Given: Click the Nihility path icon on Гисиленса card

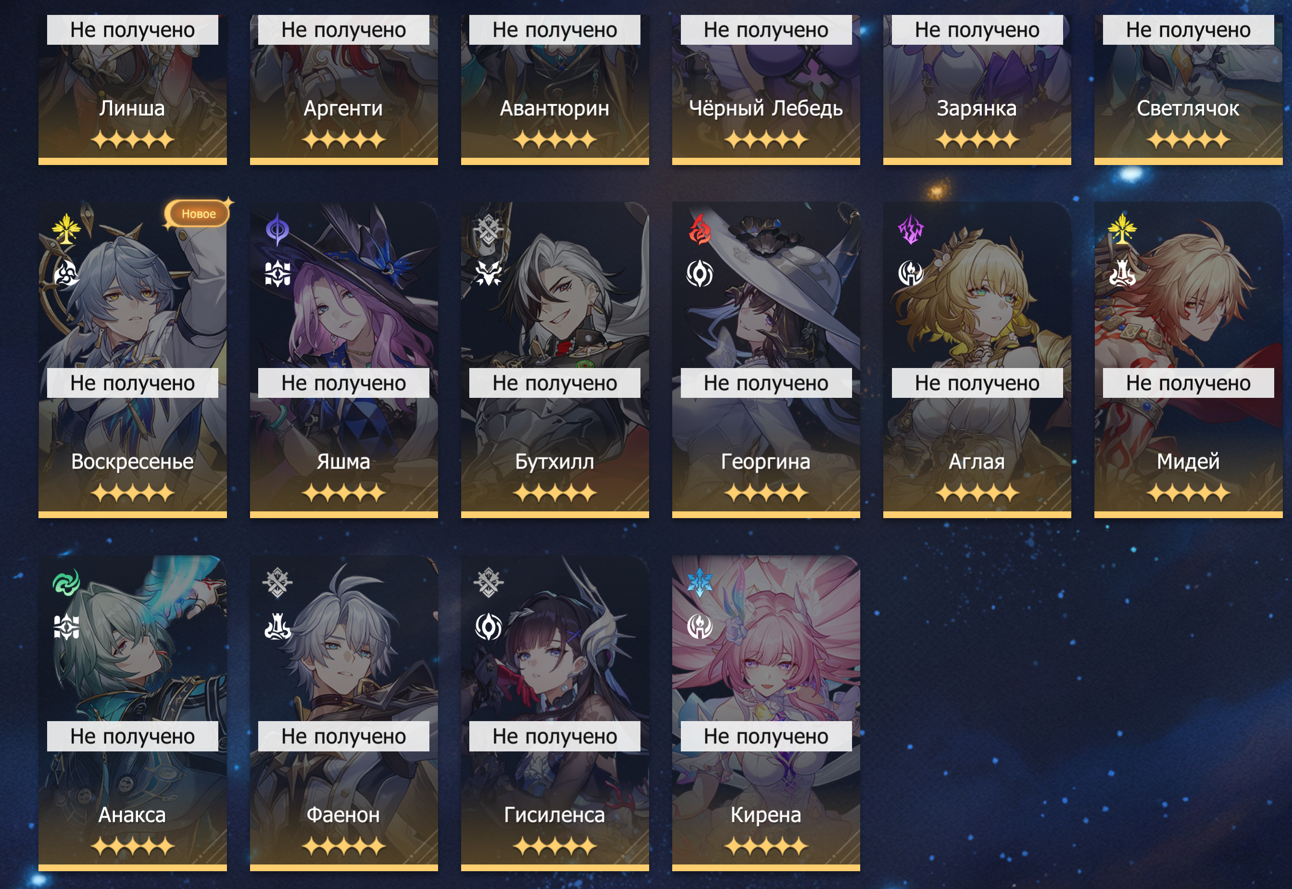Looking at the screenshot, I should [488, 627].
